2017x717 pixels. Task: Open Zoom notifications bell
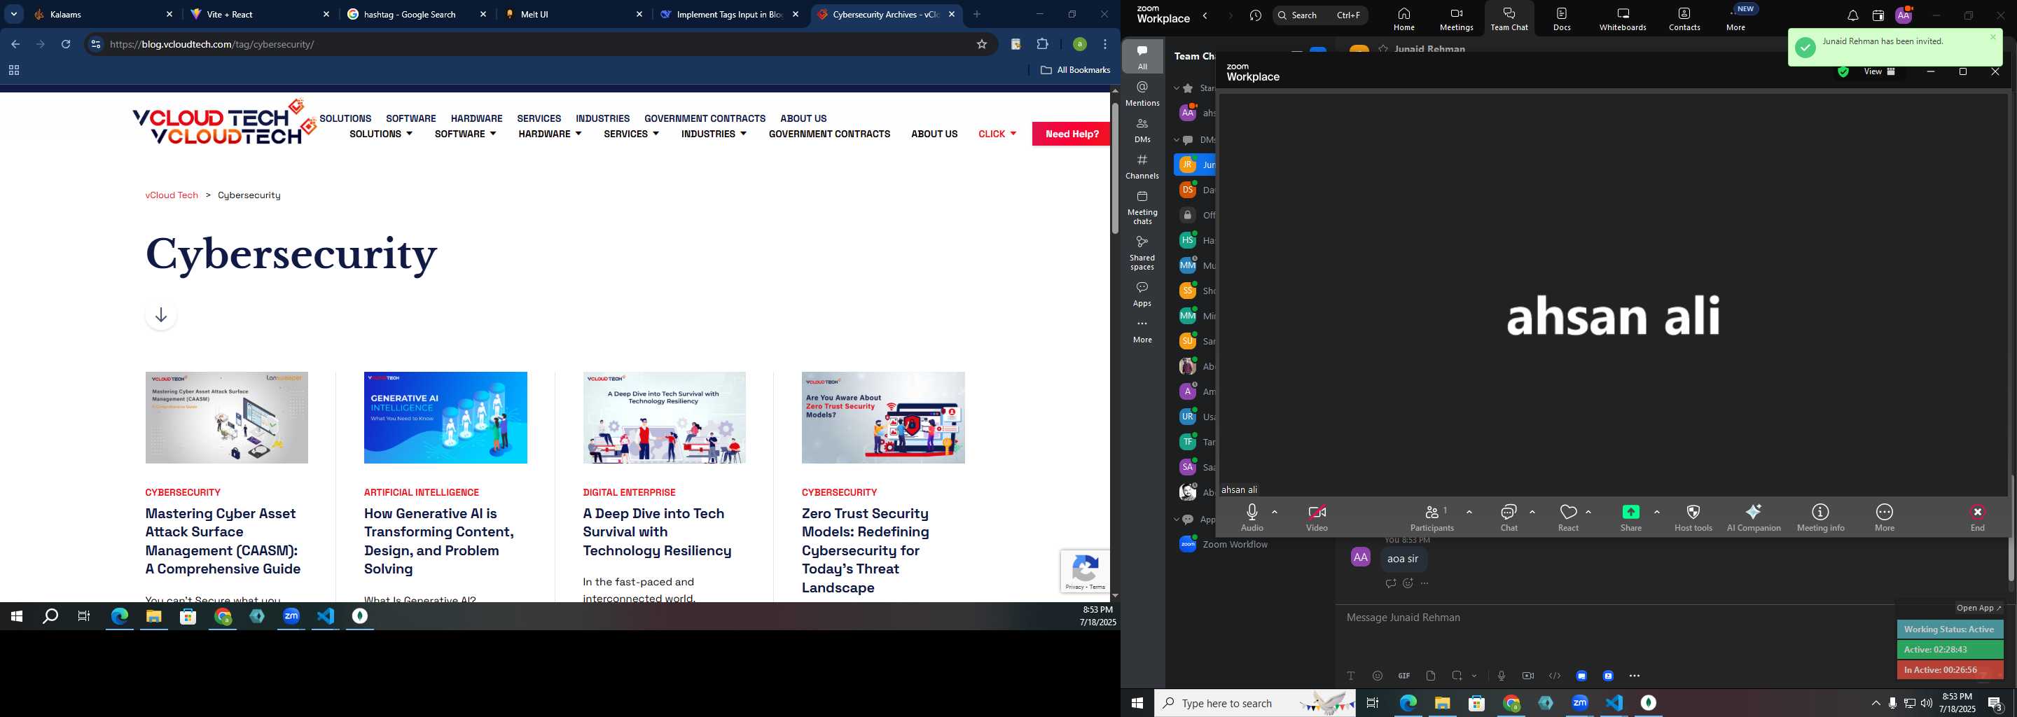[1852, 15]
